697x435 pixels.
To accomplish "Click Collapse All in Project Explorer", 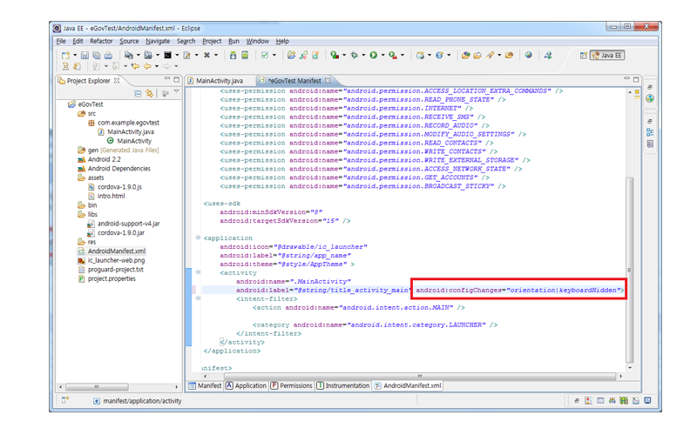I will (138, 93).
